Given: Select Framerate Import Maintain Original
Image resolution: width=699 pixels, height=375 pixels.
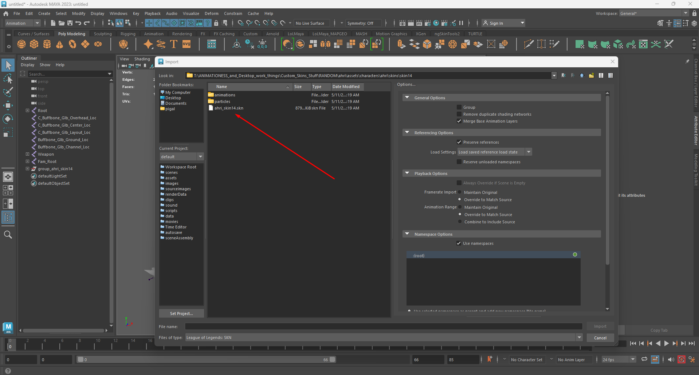Looking at the screenshot, I should pos(460,192).
